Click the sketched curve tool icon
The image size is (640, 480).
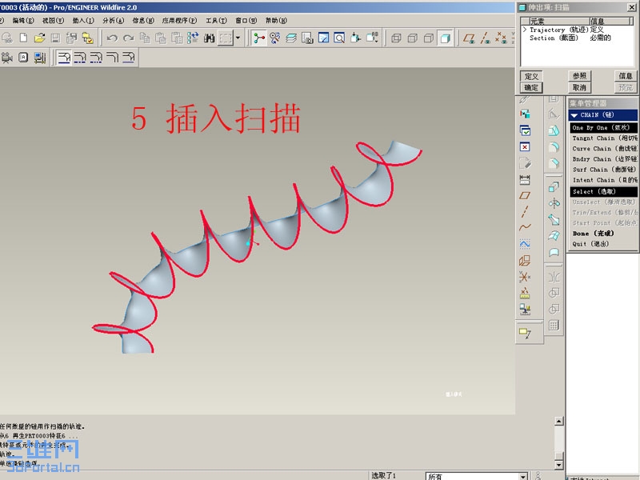(x=525, y=244)
